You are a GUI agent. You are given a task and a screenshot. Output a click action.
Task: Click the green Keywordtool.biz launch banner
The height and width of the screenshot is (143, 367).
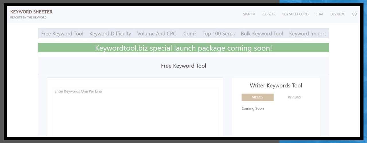[183, 48]
